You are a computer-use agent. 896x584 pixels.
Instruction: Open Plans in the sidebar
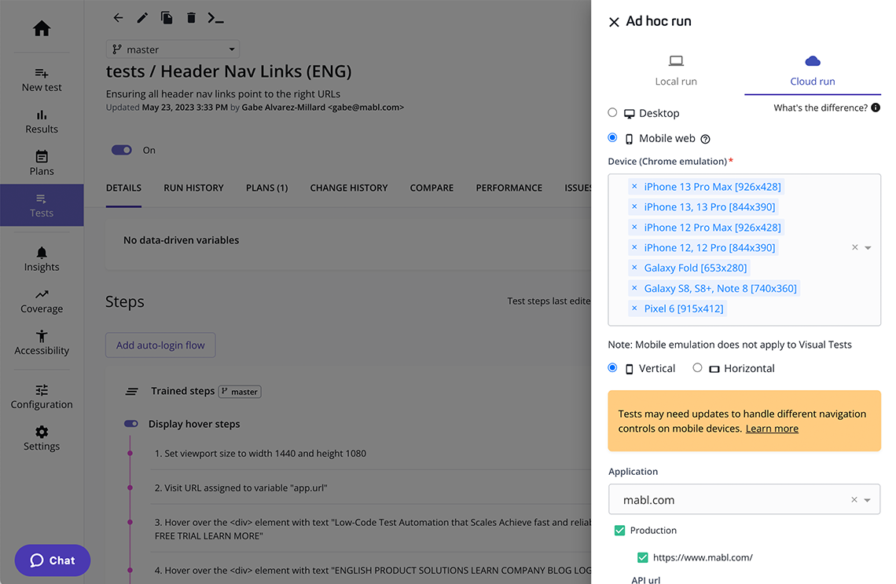tap(42, 163)
